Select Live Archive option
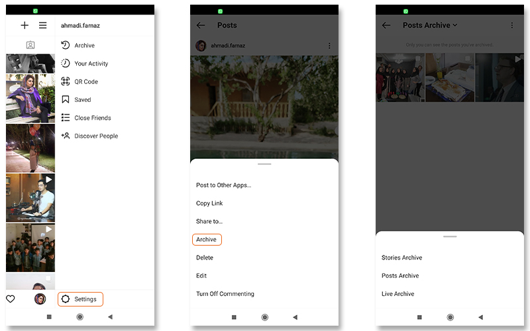The width and height of the screenshot is (530, 331). tap(397, 294)
